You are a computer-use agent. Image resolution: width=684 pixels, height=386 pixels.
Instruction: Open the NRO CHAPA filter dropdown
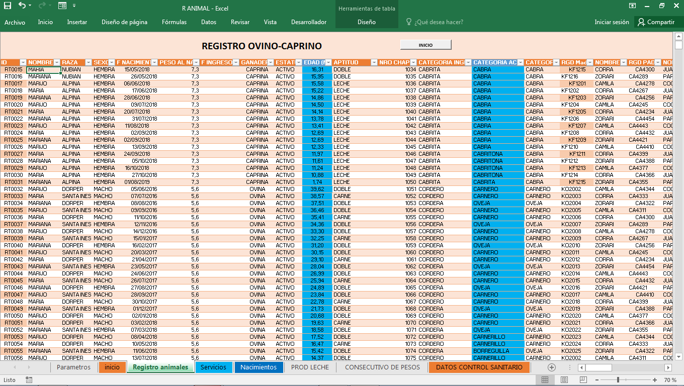[413, 62]
